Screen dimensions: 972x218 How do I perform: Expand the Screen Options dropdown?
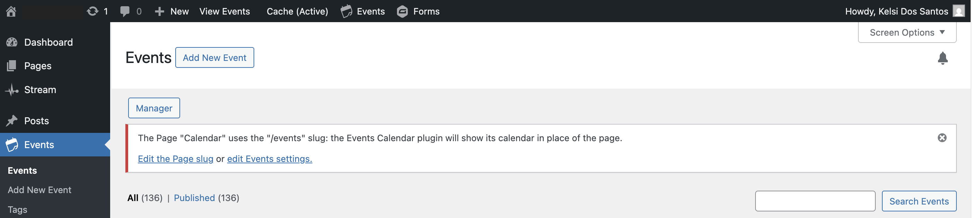[x=907, y=33]
